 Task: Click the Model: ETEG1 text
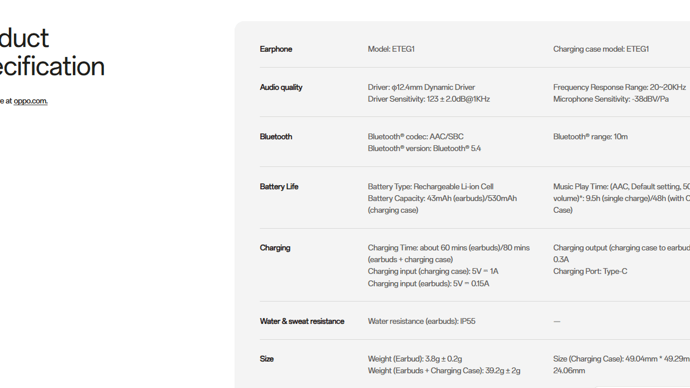pos(391,49)
